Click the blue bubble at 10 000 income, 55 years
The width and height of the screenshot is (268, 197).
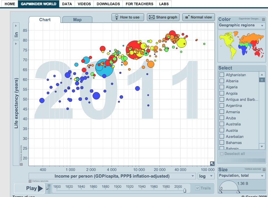pyautogui.click(x=137, y=88)
